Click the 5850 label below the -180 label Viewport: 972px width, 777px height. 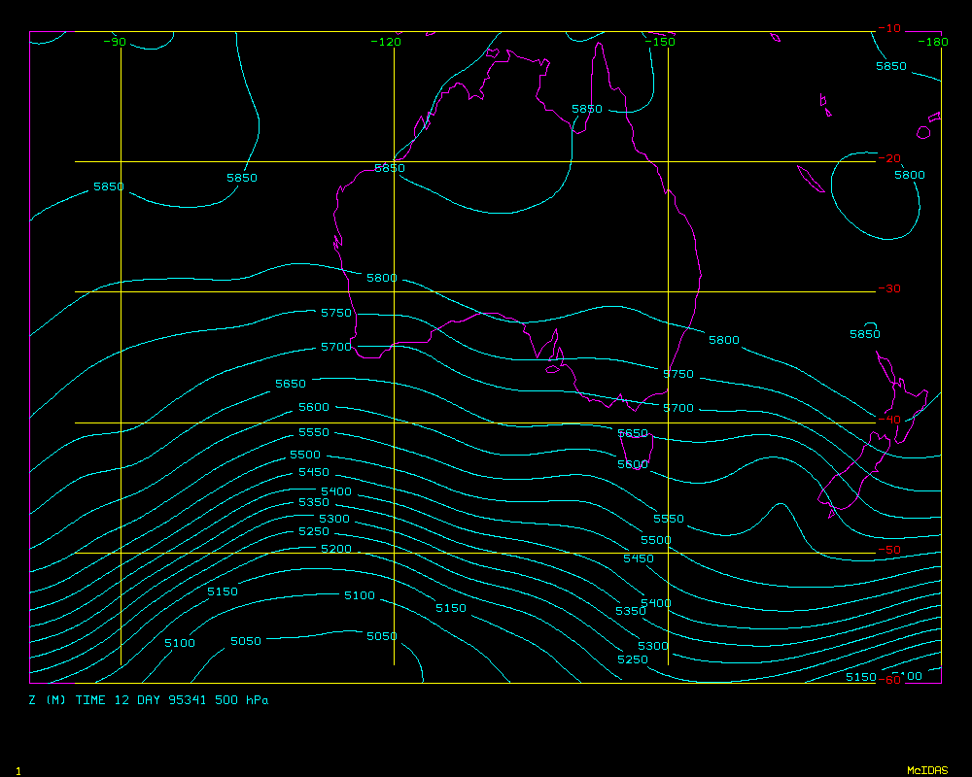click(x=891, y=67)
